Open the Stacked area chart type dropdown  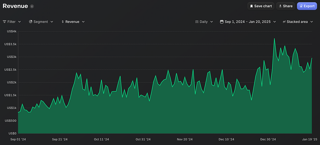[x=298, y=22]
